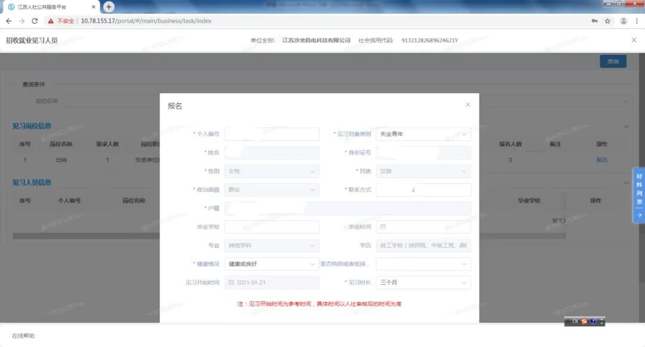Click the 个人编号 input field
Image resolution: width=645 pixels, height=347 pixels.
coord(272,134)
